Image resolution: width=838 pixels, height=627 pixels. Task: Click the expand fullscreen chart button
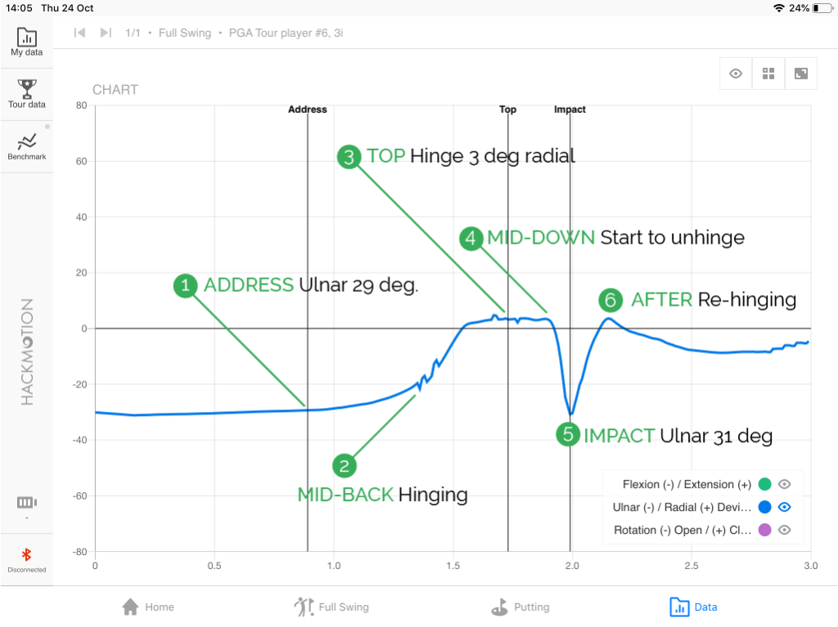[x=801, y=74]
